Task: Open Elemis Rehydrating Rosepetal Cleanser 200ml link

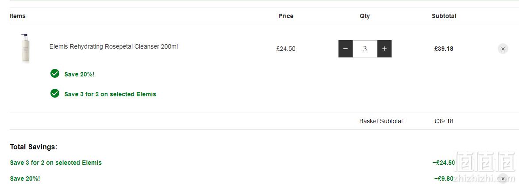Action: [114, 46]
